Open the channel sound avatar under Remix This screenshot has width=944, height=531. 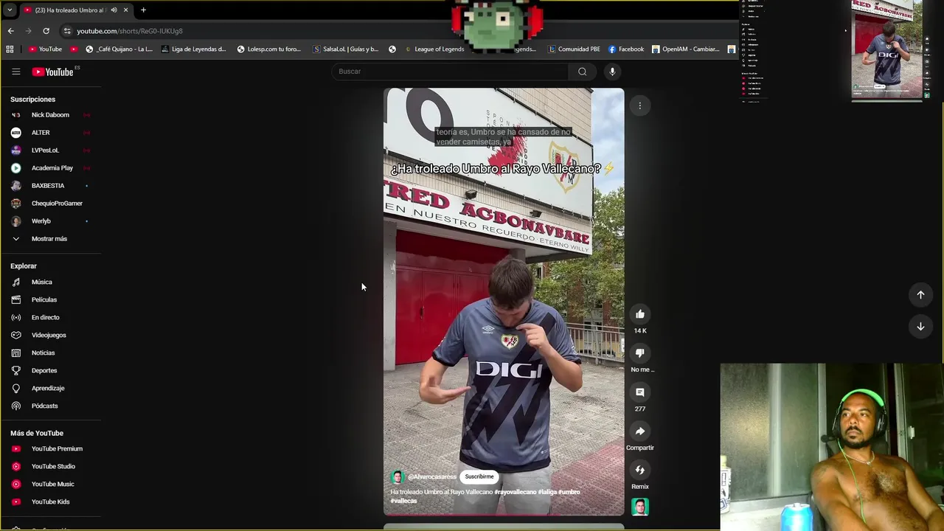pyautogui.click(x=640, y=507)
